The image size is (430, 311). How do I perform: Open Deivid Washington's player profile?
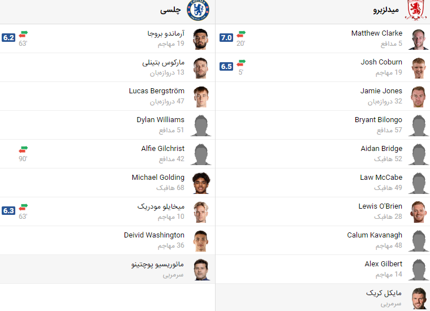(154, 235)
